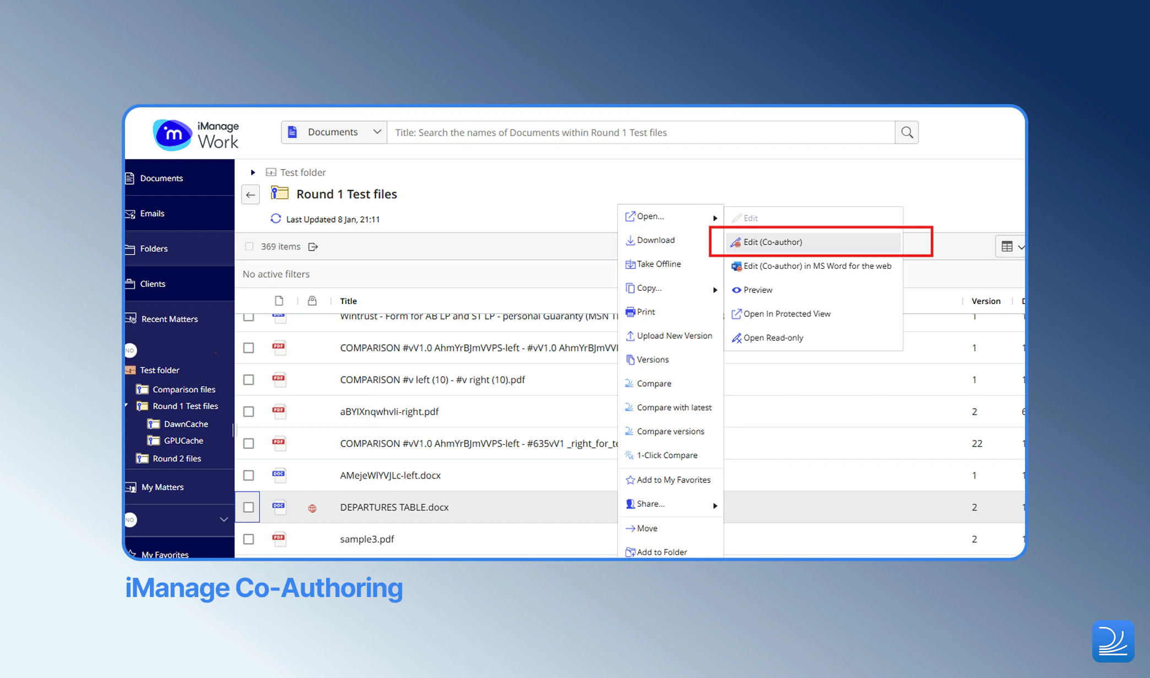This screenshot has width=1150, height=678.
Task: Check the box for first COMPARISON #vV1.0 pdf row
Action: click(248, 348)
